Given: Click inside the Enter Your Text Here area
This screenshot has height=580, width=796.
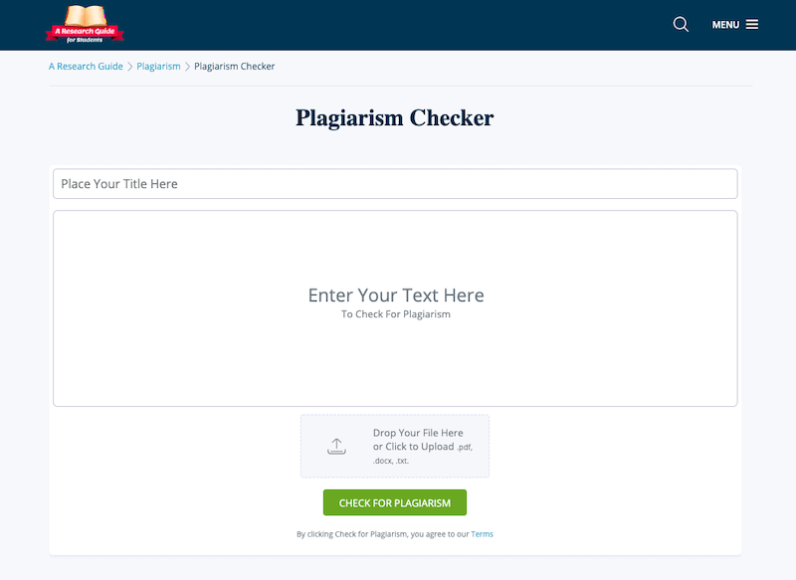Looking at the screenshot, I should 395,308.
